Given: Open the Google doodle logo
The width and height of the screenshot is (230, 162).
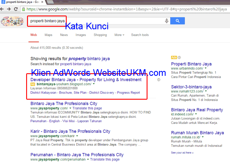Looking at the screenshot, I should pos(12,21).
